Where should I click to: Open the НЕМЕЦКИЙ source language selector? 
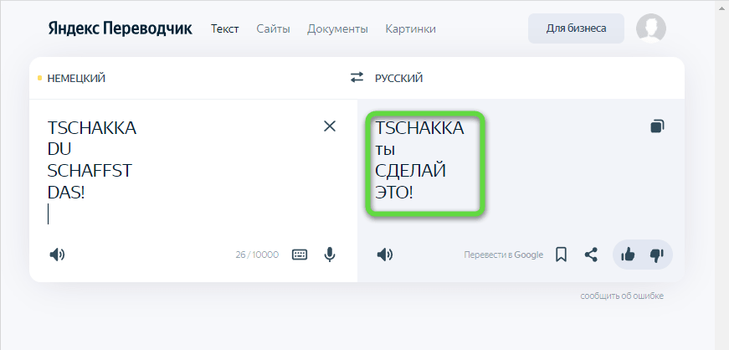point(76,78)
